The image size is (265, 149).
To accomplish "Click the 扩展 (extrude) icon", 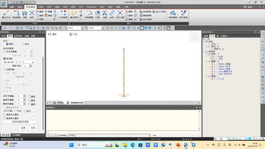I will coord(98,14).
